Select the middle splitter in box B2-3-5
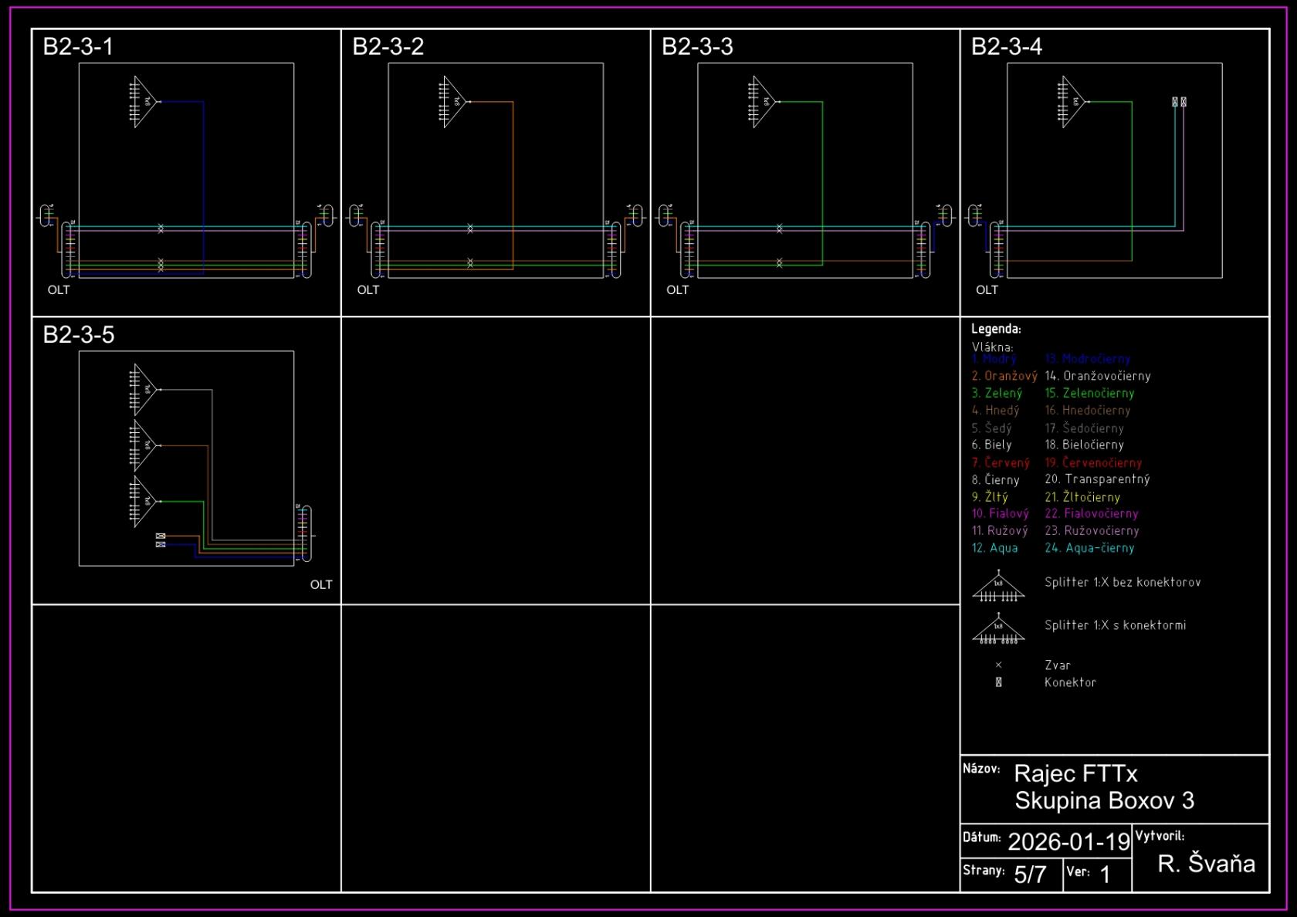1297x917 pixels. click(x=145, y=445)
